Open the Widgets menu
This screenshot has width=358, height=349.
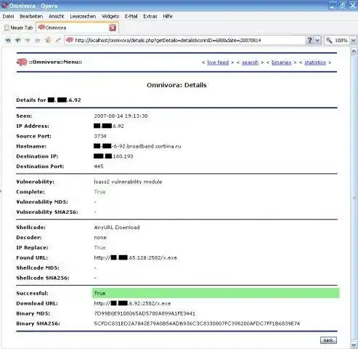coord(110,16)
